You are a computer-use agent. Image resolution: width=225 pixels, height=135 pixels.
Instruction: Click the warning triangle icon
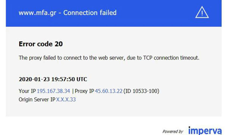click(202, 12)
